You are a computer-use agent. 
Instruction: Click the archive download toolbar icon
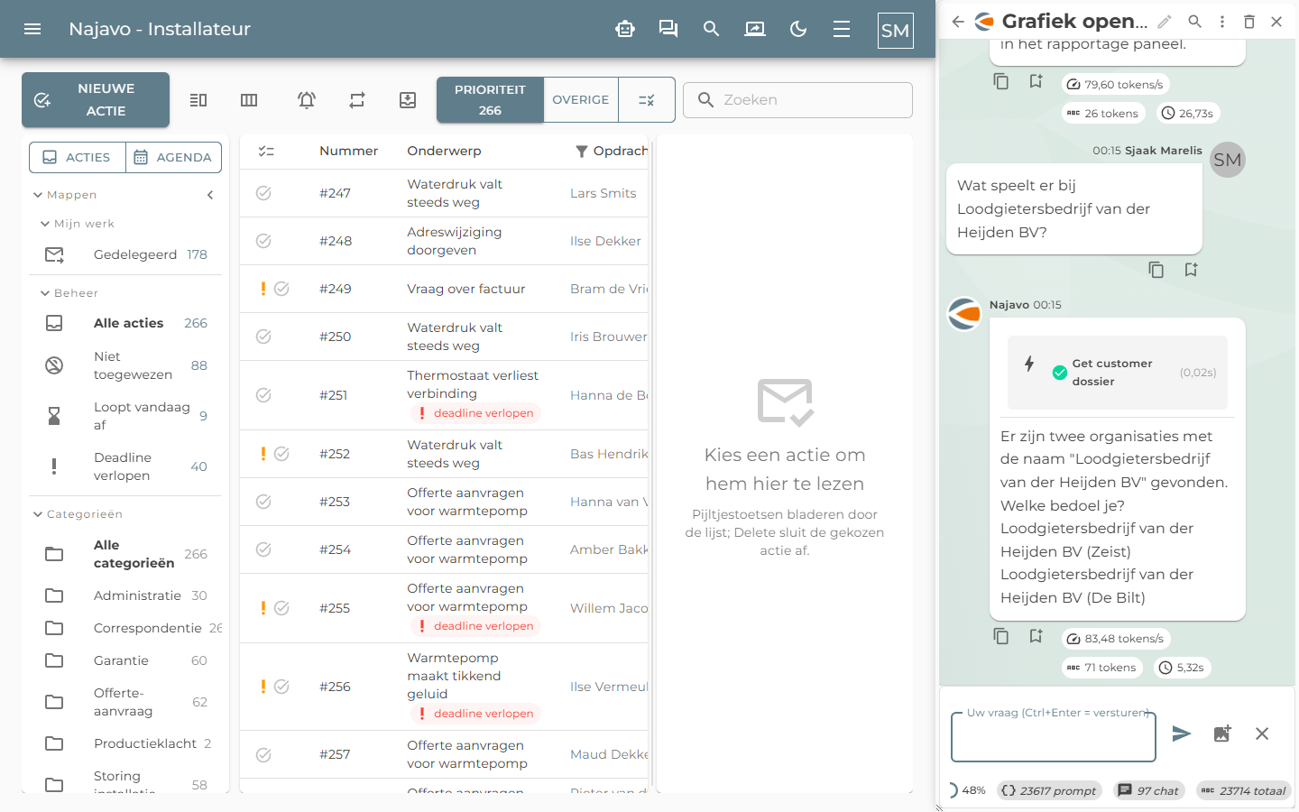coord(408,100)
